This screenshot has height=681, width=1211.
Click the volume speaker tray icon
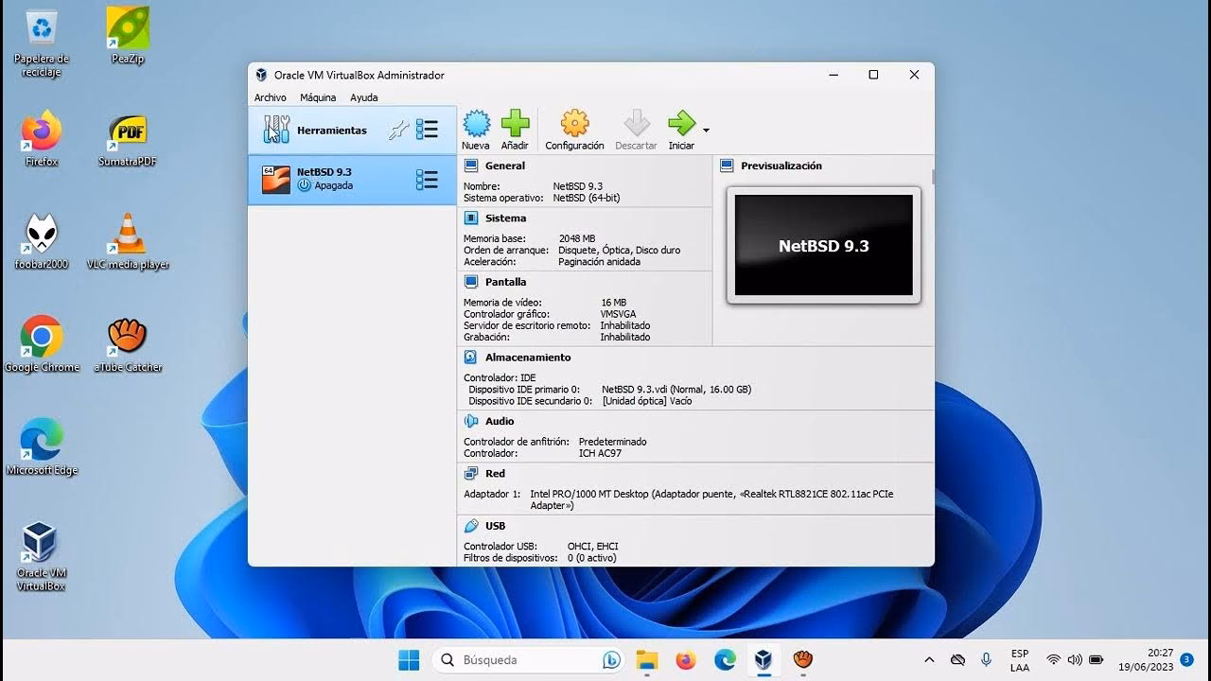pos(1075,659)
